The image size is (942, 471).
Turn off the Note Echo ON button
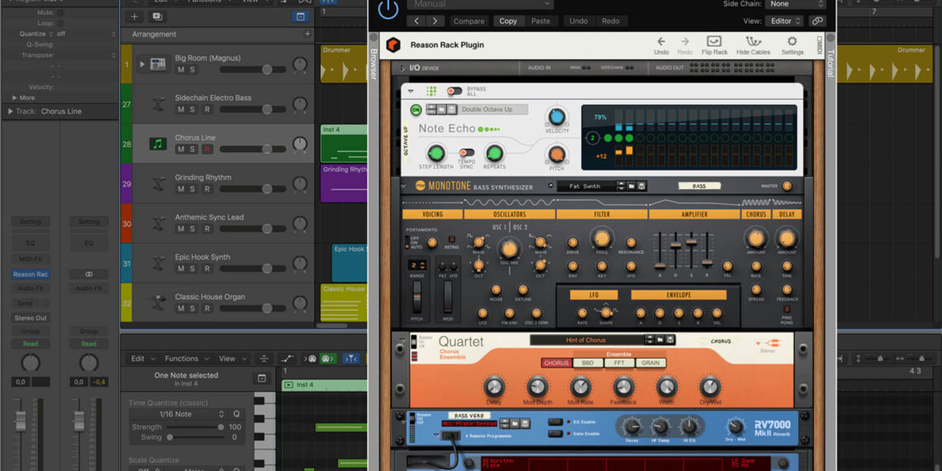416,110
